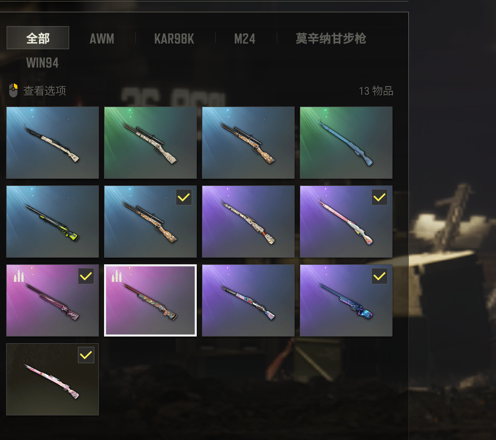Toggle checkmark on orange scoped rifle skin
Screen dimensions: 496x440
(x=184, y=197)
